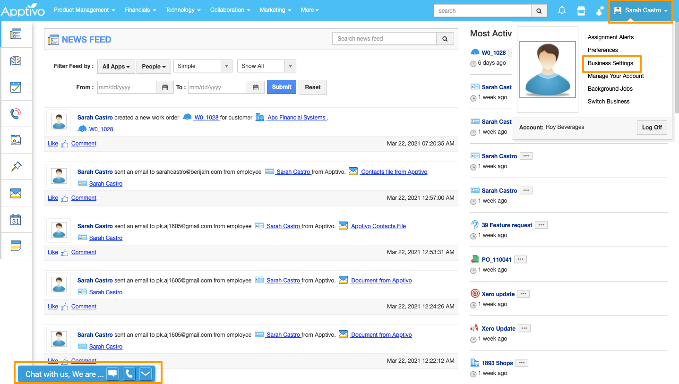Click the phone icon in chat widget
This screenshot has width=679, height=384.
[129, 374]
